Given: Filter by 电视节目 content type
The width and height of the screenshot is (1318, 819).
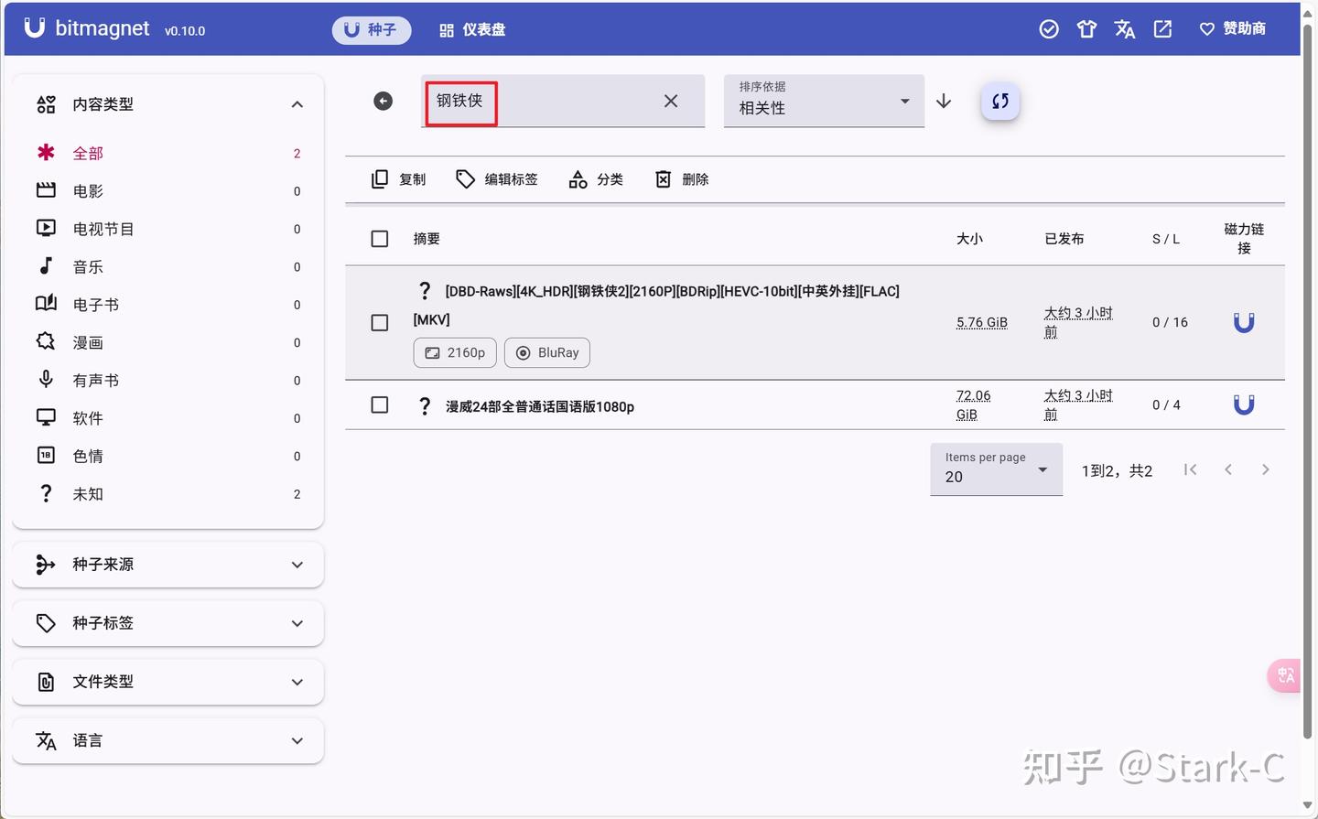Looking at the screenshot, I should (168, 229).
